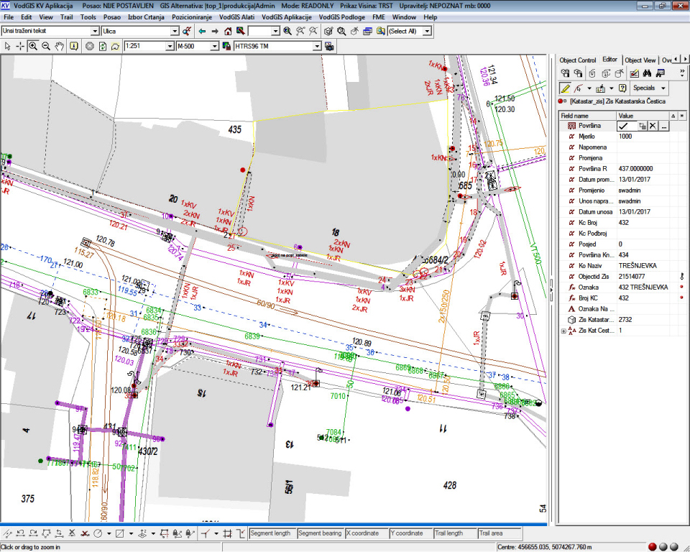Click the binoculars search icon in Editor

point(647,73)
